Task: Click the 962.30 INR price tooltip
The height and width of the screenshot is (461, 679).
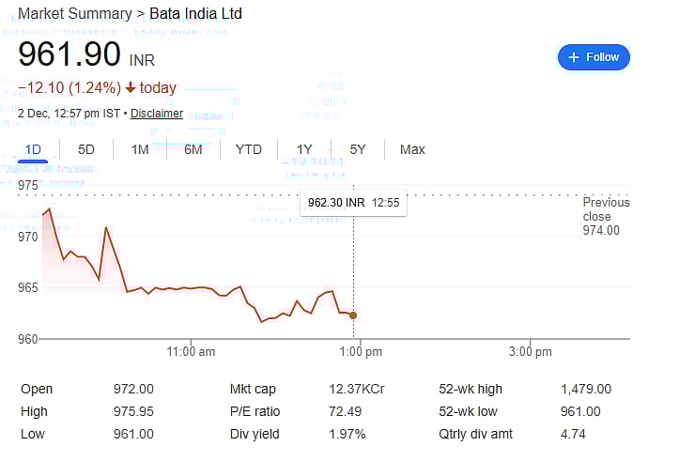Action: click(353, 202)
